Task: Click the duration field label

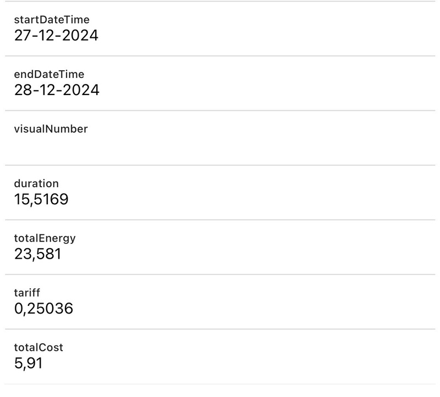Action: 36,183
